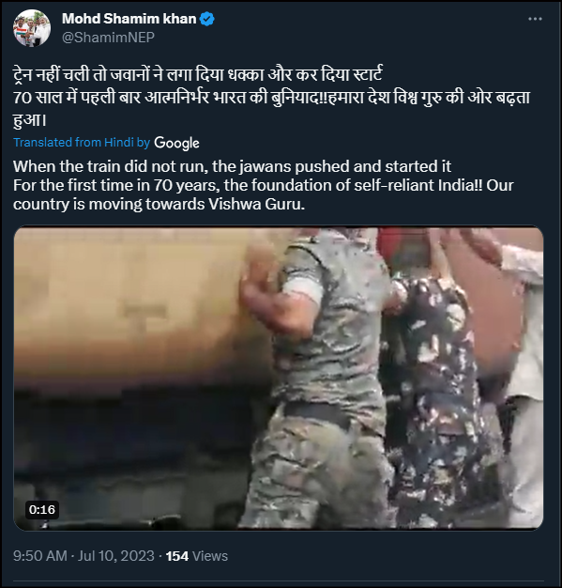The image size is (562, 588).
Task: Open Mohd Shamim khan's profile avatar
Action: (x=32, y=28)
